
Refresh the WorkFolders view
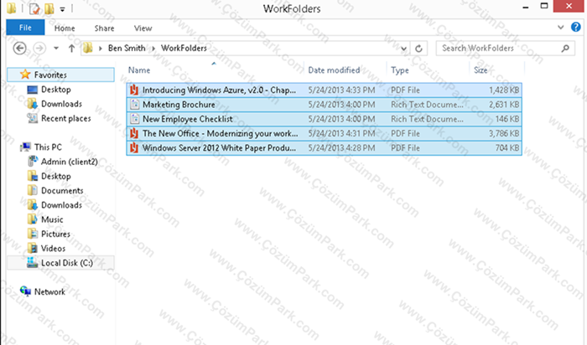(418, 49)
